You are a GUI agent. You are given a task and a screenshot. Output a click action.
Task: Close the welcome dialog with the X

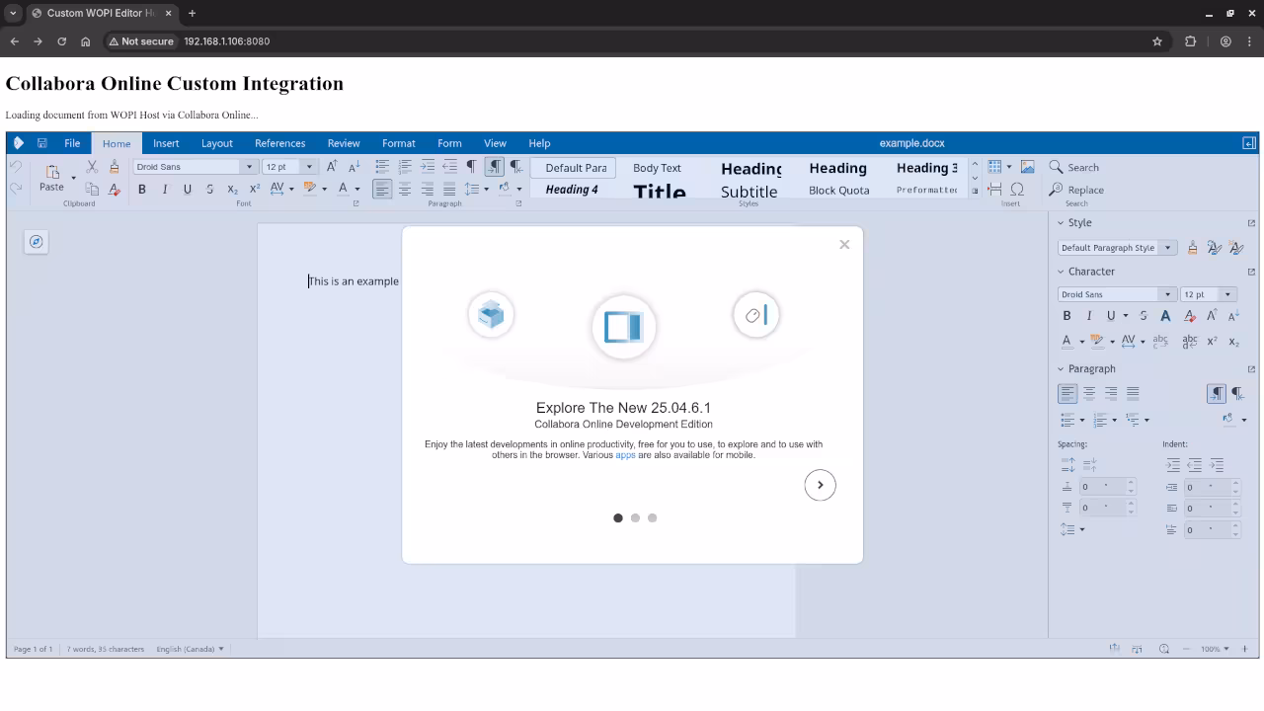click(844, 245)
